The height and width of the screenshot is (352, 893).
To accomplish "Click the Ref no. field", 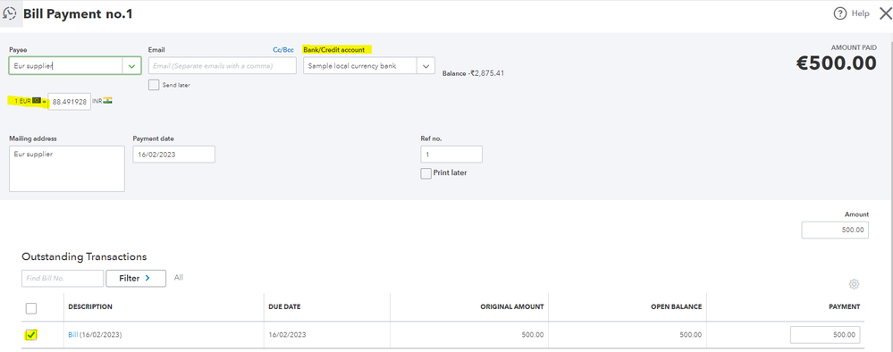I will [451, 155].
